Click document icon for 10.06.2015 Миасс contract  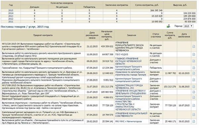coord(194,105)
